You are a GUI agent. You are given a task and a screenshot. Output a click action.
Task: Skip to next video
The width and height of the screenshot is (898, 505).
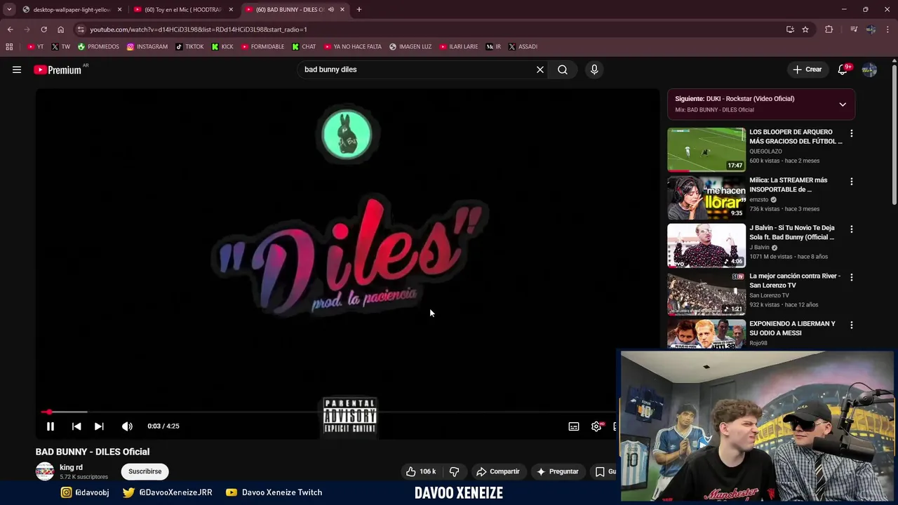click(x=99, y=426)
